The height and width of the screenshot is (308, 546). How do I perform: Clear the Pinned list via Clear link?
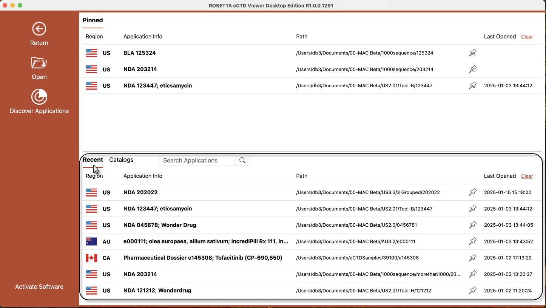pyautogui.click(x=527, y=37)
